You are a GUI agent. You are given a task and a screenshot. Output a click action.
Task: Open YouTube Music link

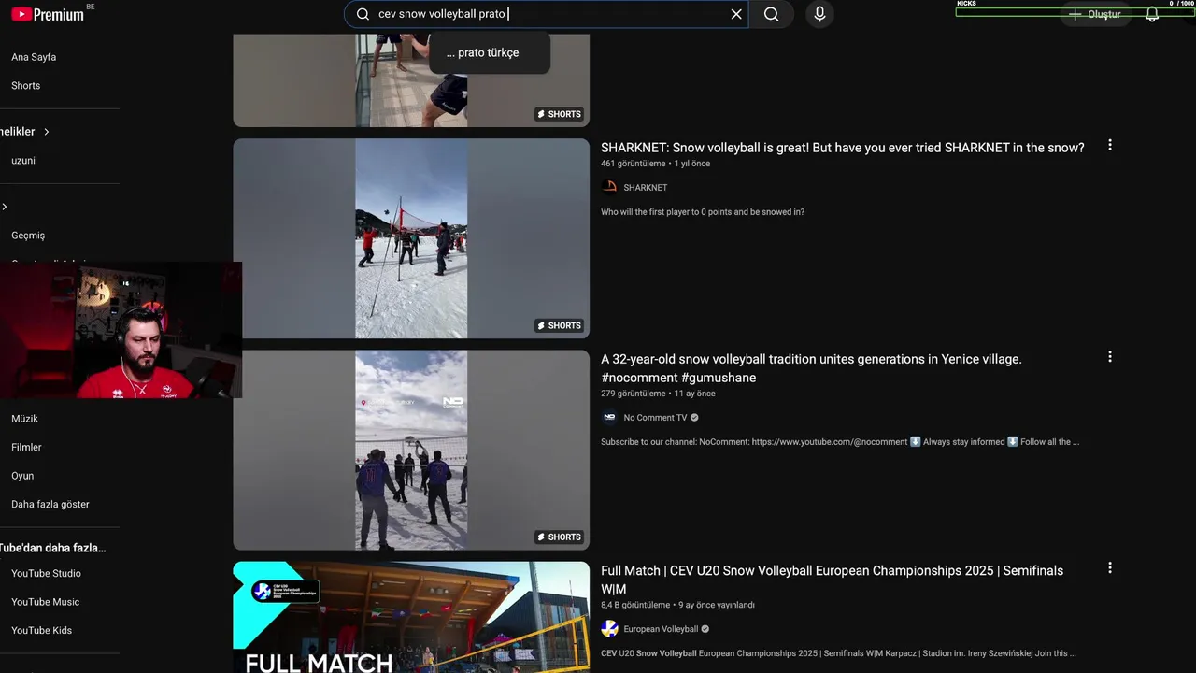coord(45,602)
